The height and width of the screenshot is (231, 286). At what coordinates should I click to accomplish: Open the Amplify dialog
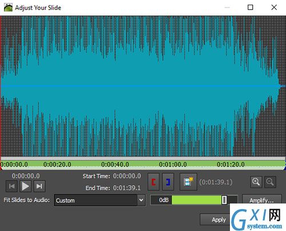[x=262, y=200]
